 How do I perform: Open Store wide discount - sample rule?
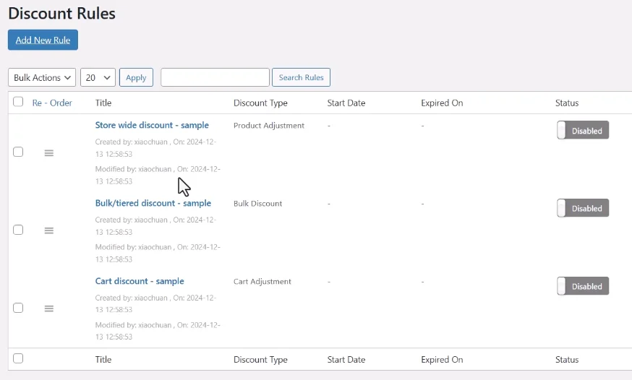(x=152, y=125)
